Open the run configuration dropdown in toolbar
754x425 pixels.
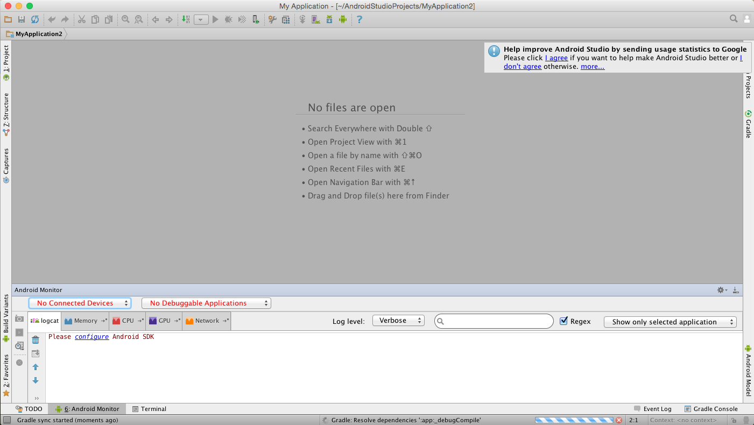pyautogui.click(x=201, y=19)
